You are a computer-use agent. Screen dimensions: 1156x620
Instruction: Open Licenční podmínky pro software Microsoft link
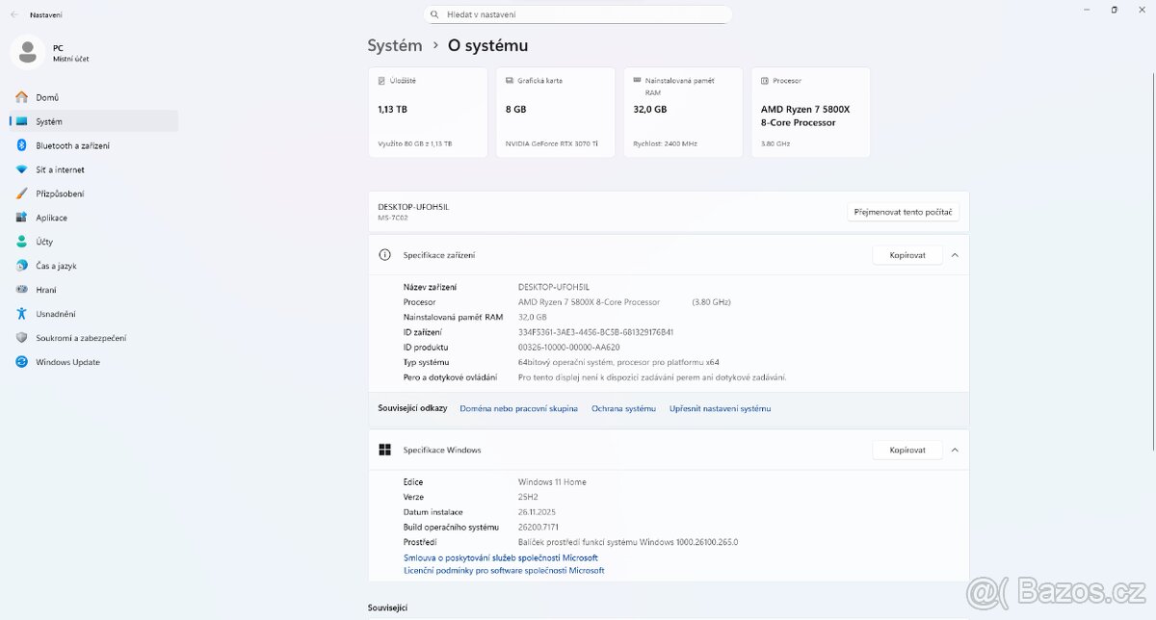[504, 570]
